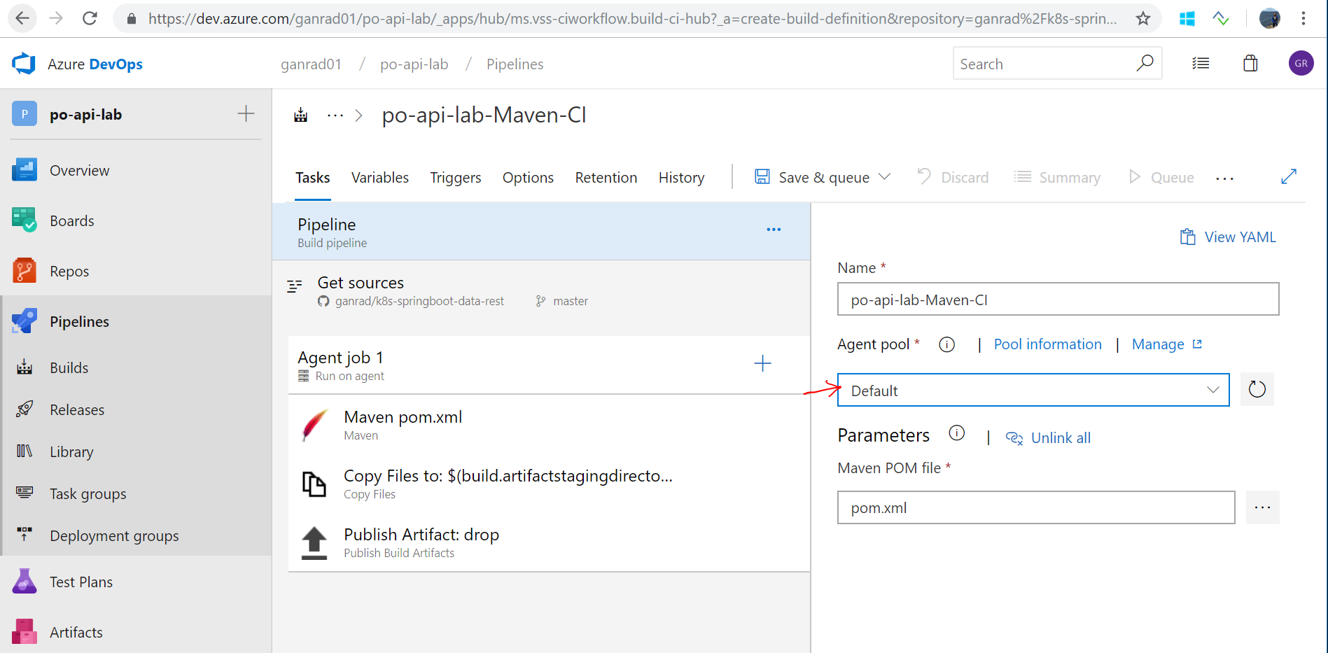1328x653 pixels.
Task: Click Unlink all parameters
Action: [x=1048, y=438]
